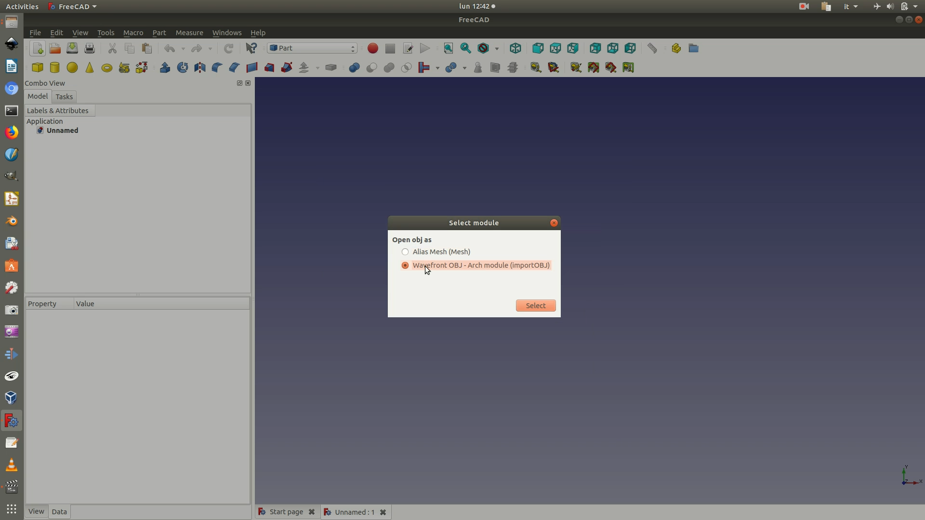Click the What's This help icon

tap(251, 48)
